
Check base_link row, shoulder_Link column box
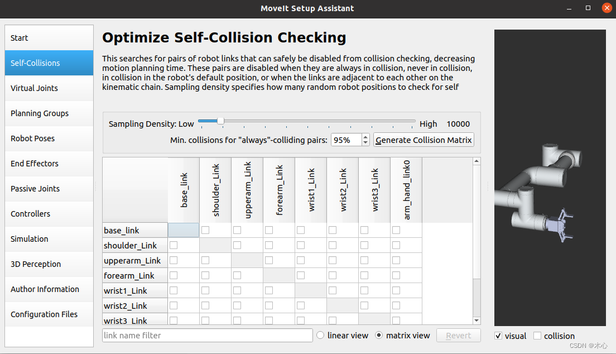(205, 230)
